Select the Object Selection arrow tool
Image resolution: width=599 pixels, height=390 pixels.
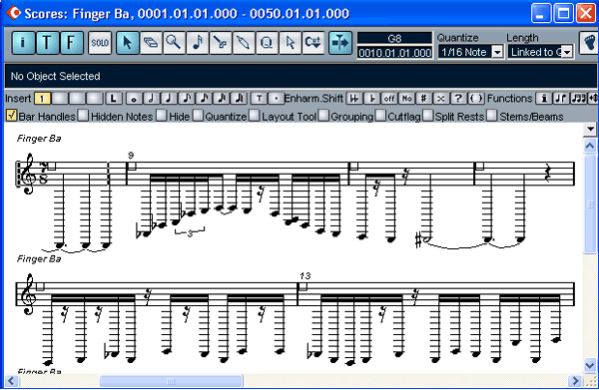click(127, 43)
